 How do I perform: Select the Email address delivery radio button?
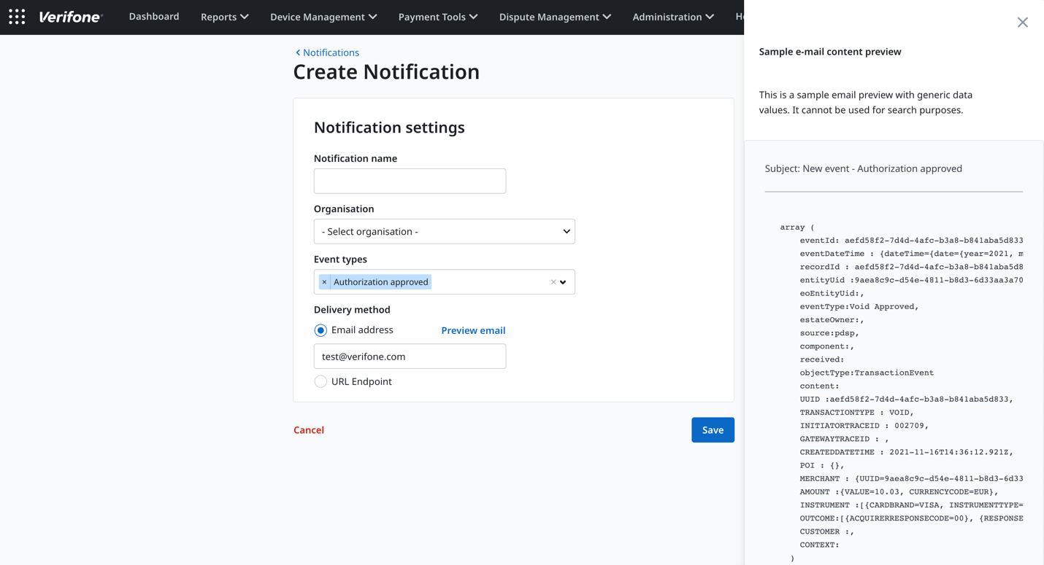[x=321, y=330]
